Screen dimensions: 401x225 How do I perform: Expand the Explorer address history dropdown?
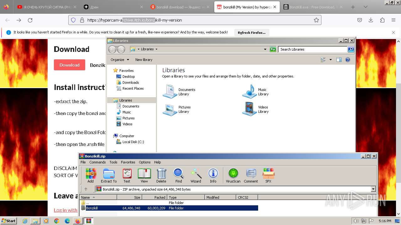(265, 49)
